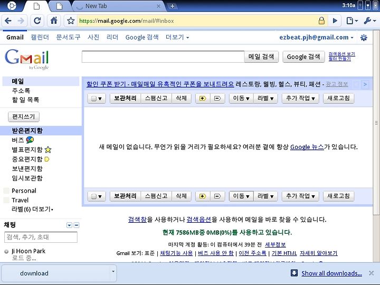Click the yellow marker beside 중요편지함
Screen dimensions: 380x285
tap(47, 159)
